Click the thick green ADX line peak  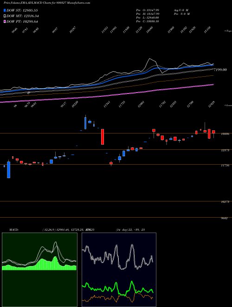point(132,282)
